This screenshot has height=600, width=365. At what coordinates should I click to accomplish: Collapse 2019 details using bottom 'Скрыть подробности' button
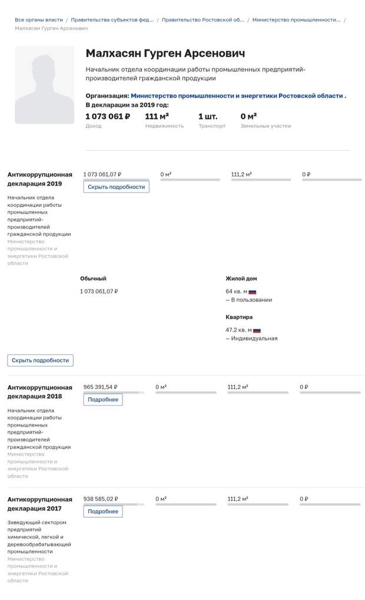pyautogui.click(x=40, y=361)
